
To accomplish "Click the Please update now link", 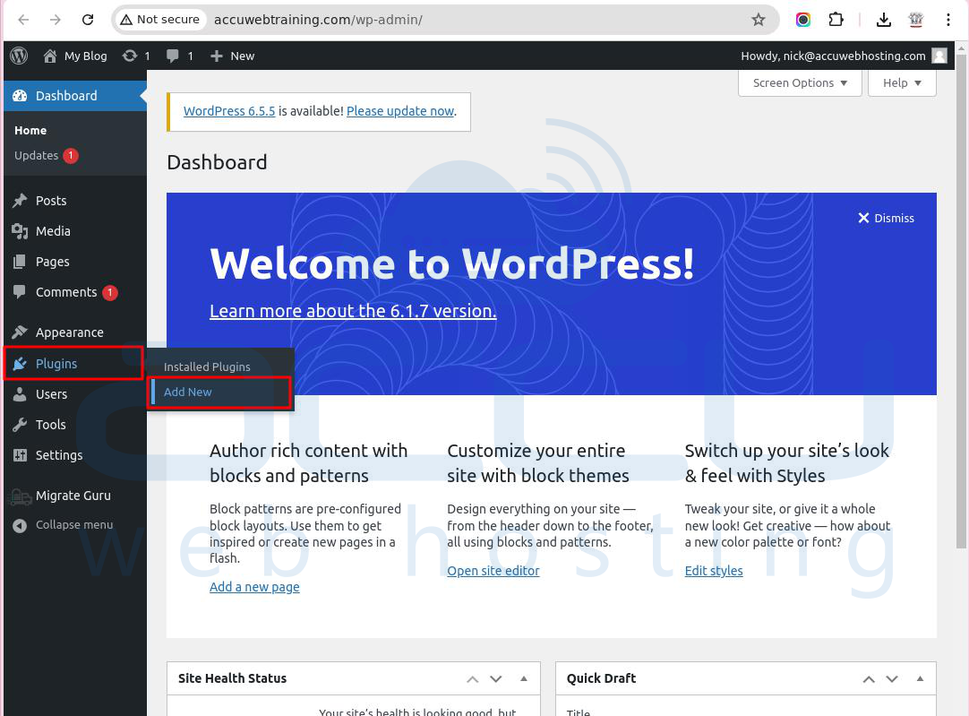I will coord(400,111).
